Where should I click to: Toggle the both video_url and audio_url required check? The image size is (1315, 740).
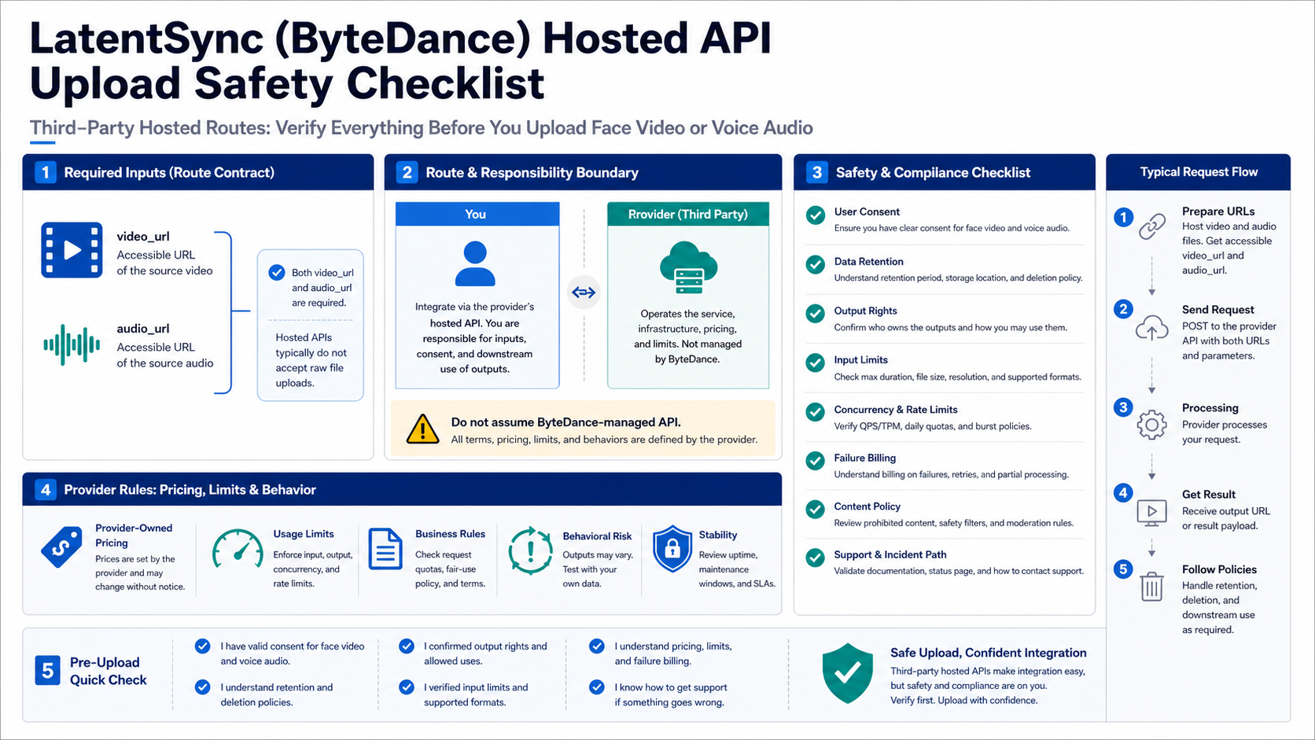tap(277, 272)
